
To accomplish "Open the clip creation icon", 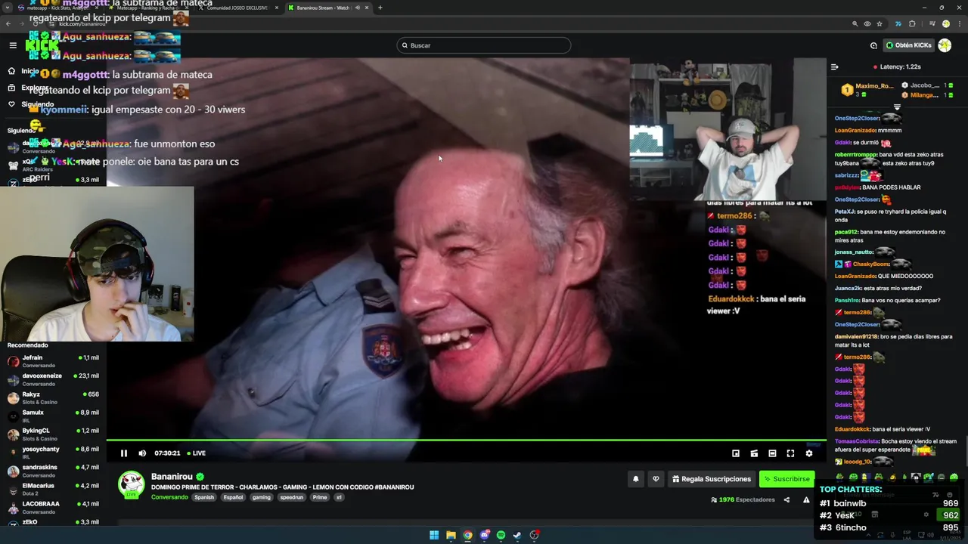I will (754, 453).
